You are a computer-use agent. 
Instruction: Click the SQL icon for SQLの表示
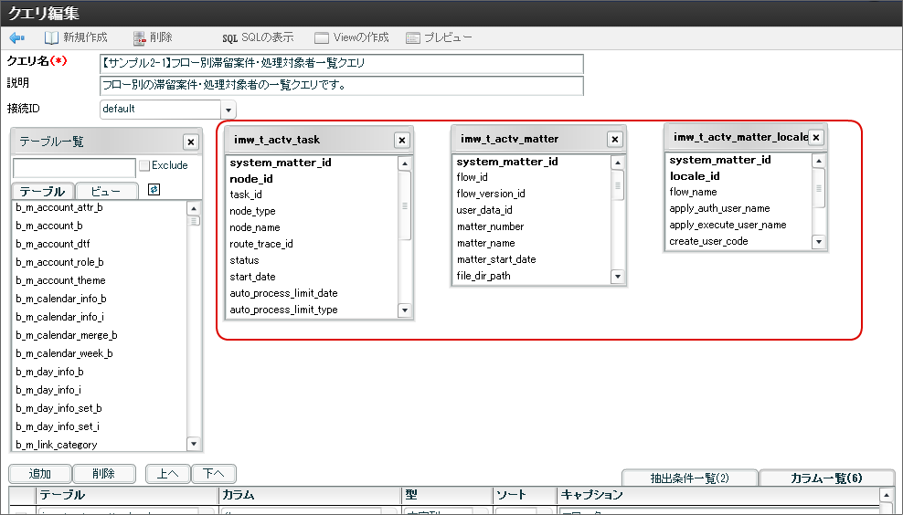tap(229, 38)
